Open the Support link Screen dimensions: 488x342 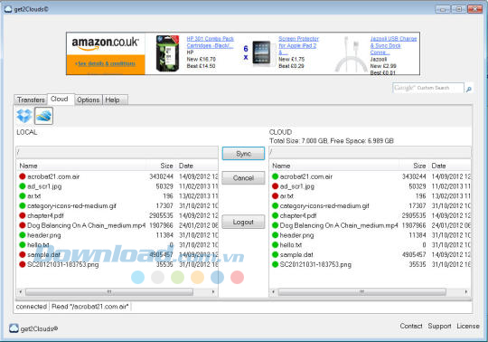tap(439, 326)
